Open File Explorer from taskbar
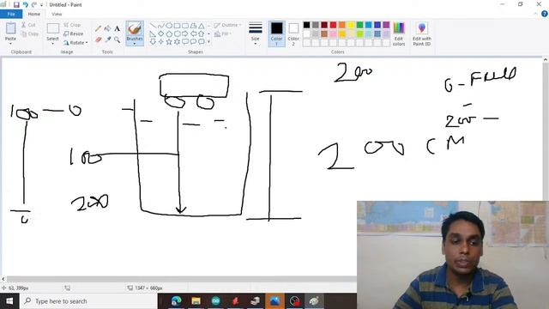The height and width of the screenshot is (309, 549). click(x=196, y=301)
